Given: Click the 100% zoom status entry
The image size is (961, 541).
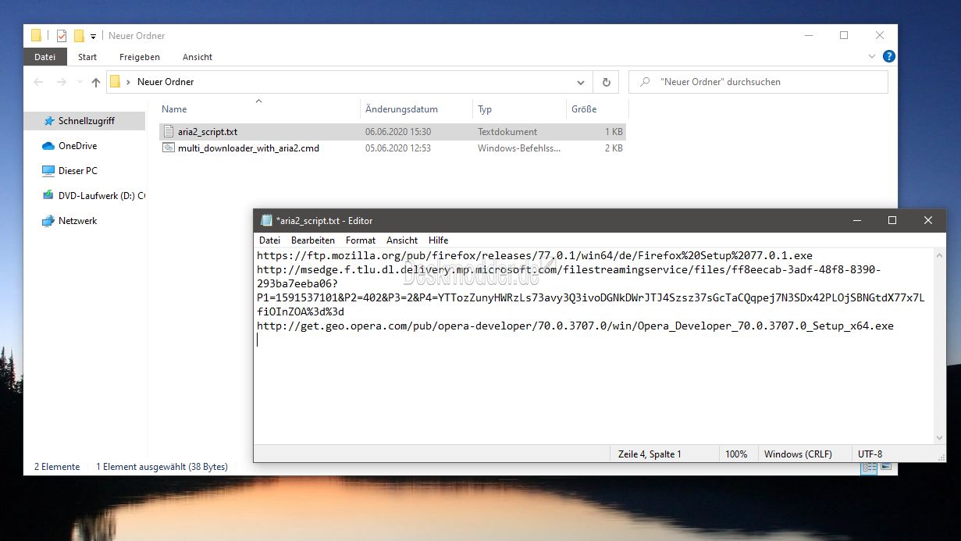Looking at the screenshot, I should tap(736, 454).
